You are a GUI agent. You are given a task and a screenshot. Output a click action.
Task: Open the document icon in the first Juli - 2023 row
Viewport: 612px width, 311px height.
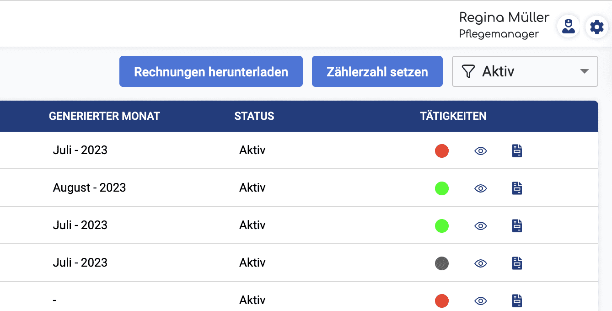517,150
